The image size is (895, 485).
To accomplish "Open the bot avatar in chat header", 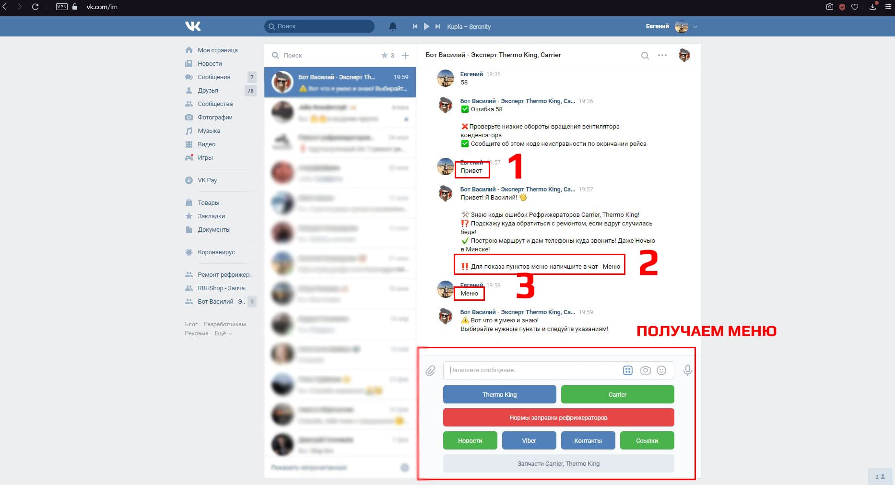I will pos(684,55).
